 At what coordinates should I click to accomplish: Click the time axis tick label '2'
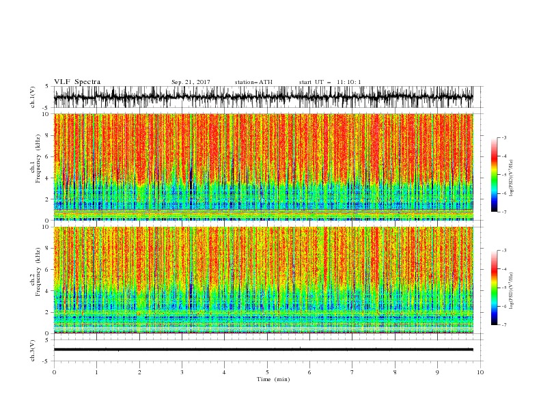click(139, 372)
